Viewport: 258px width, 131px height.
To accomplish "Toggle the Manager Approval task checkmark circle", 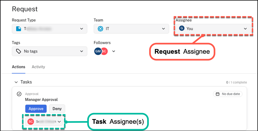I will pos(19,94).
